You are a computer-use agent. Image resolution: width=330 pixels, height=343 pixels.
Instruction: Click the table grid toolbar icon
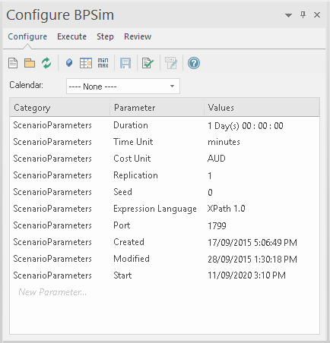pyautogui.click(x=86, y=63)
